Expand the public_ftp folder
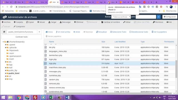Viewport: 178px width, 100px height. coord(6,71)
